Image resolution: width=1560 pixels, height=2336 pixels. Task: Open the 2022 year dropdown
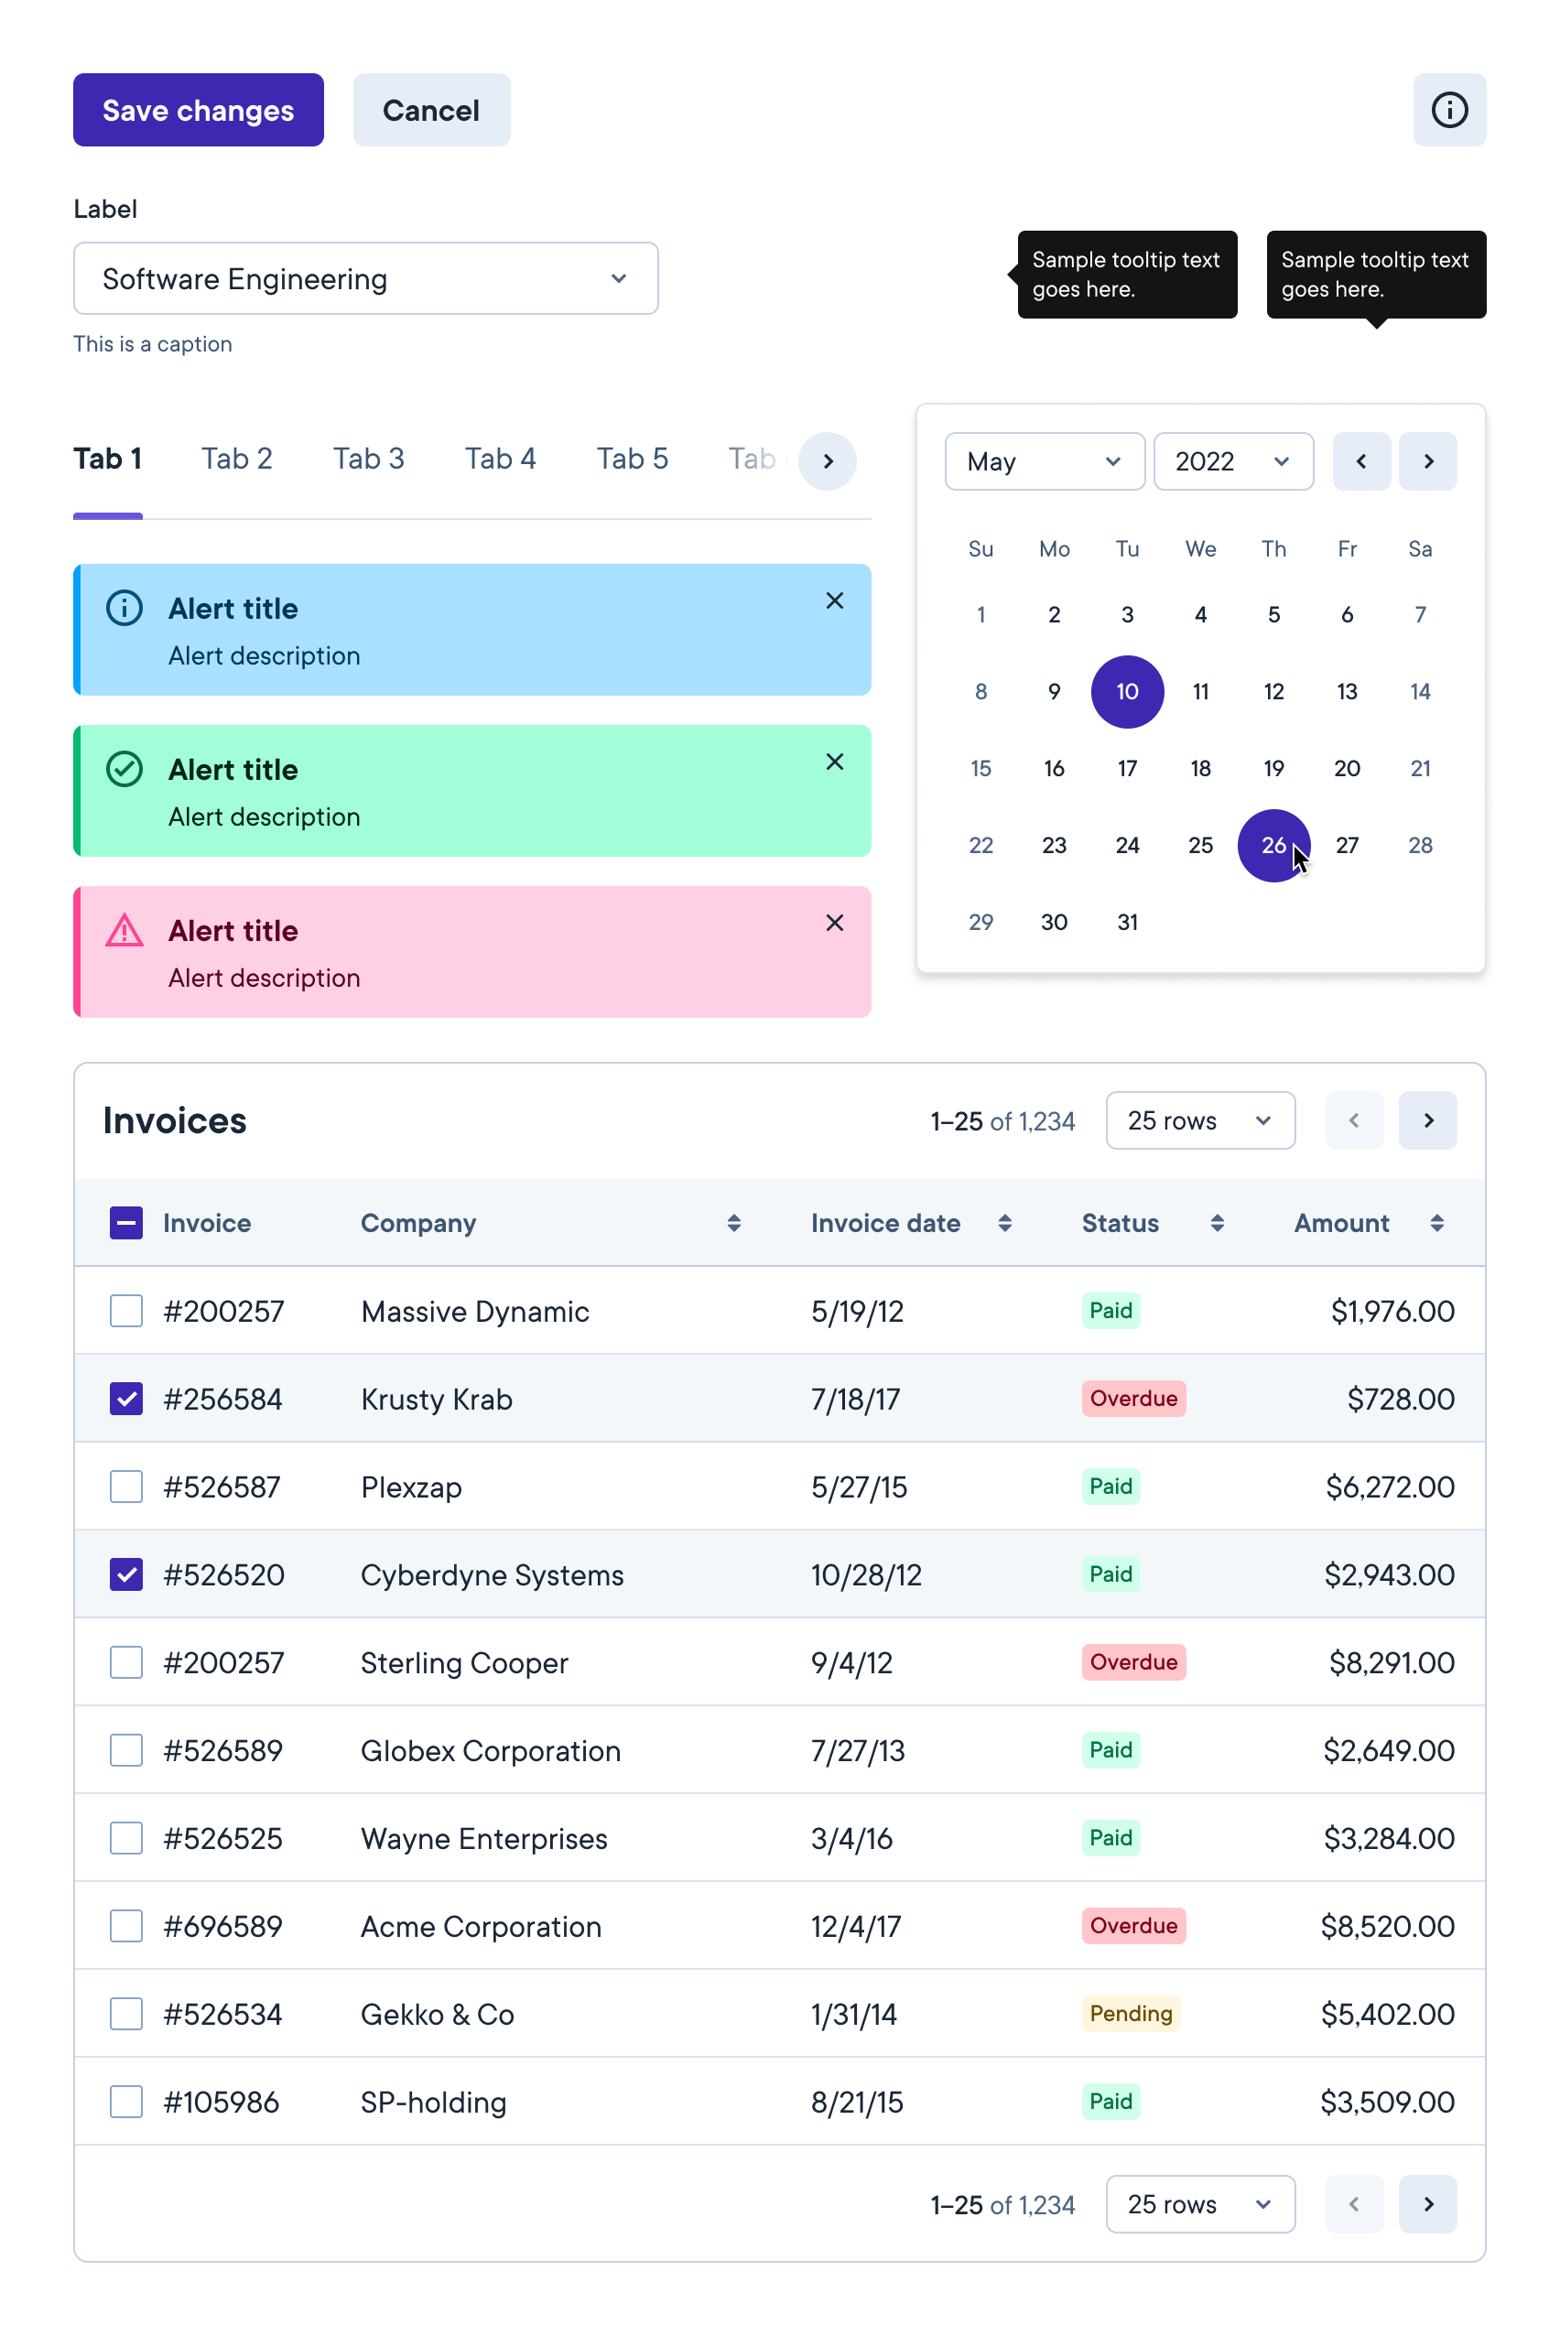[1232, 461]
